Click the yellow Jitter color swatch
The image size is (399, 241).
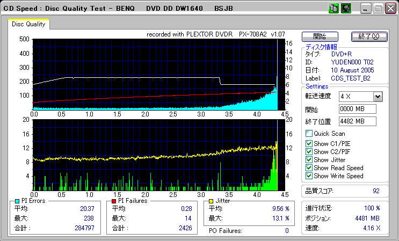click(x=212, y=201)
